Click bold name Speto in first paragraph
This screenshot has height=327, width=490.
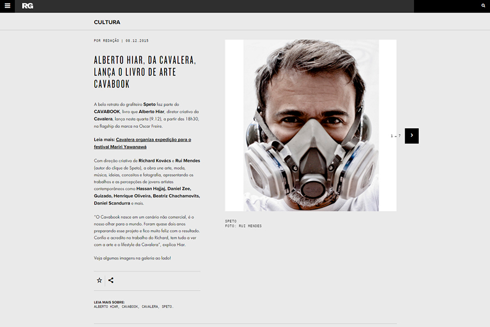click(x=149, y=104)
